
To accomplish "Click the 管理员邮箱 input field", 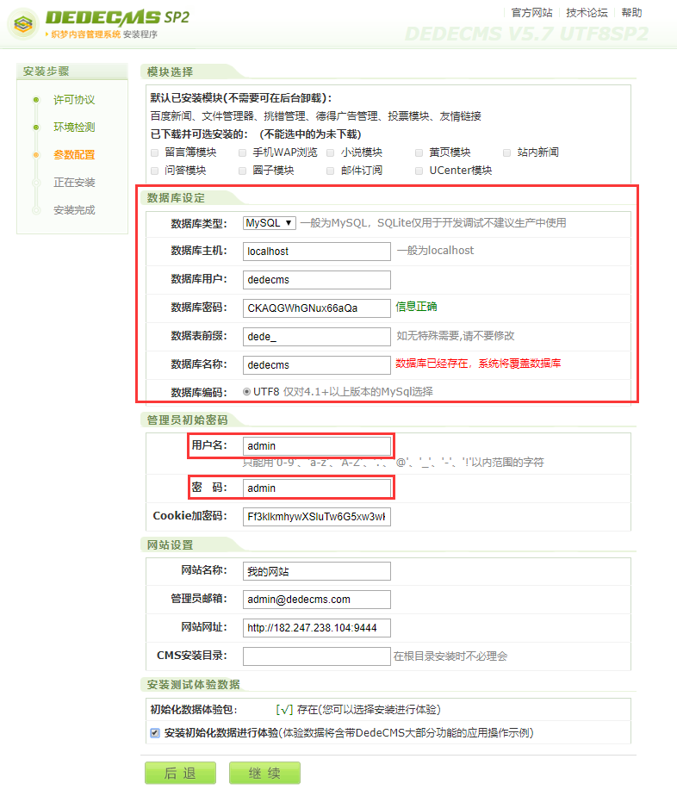I will tap(317, 600).
